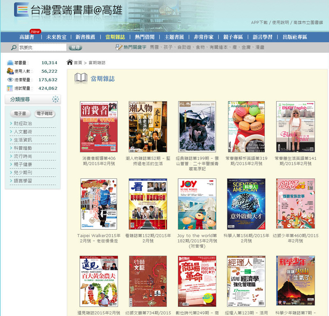This screenshot has height=316, width=329.
Task: Open the 遠見 magazine cover
Action: [x=99, y=281]
